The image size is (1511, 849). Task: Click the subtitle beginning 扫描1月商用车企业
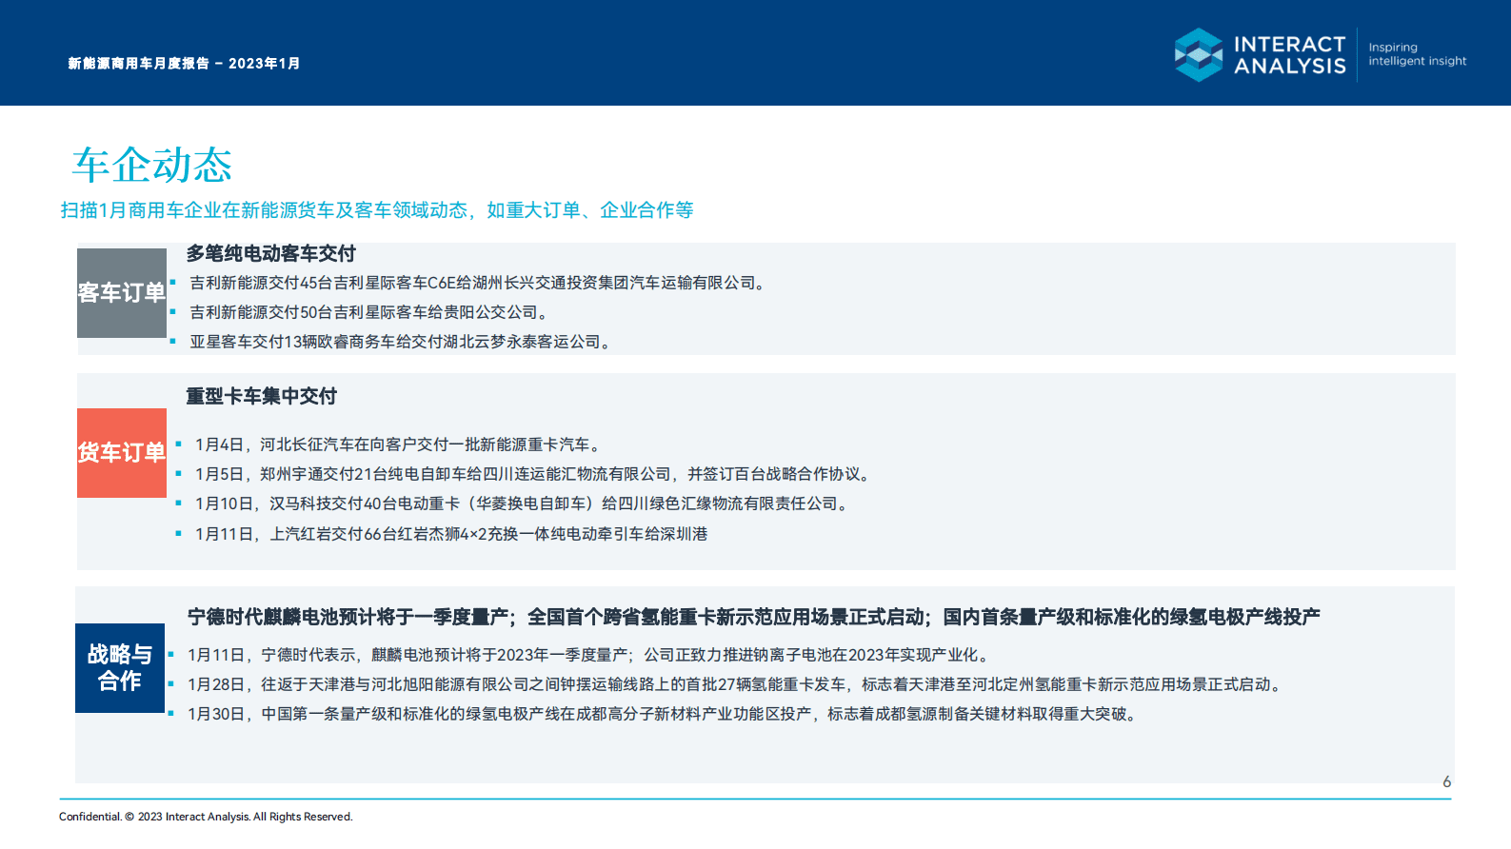coord(377,210)
